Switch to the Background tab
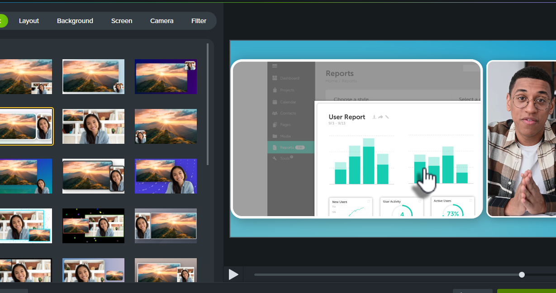Viewport: 556px width, 293px height. pyautogui.click(x=75, y=21)
